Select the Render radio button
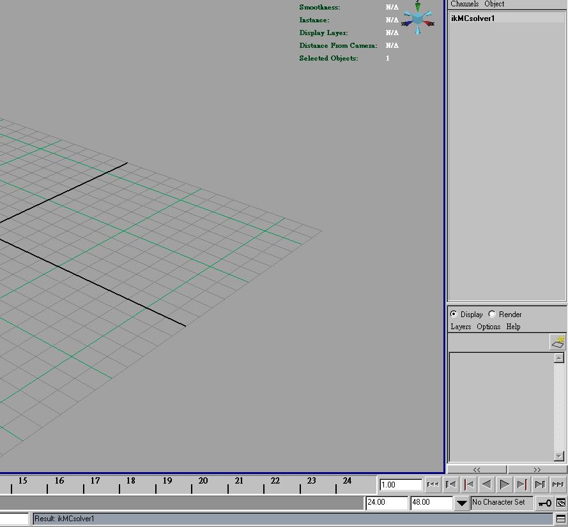 [491, 314]
